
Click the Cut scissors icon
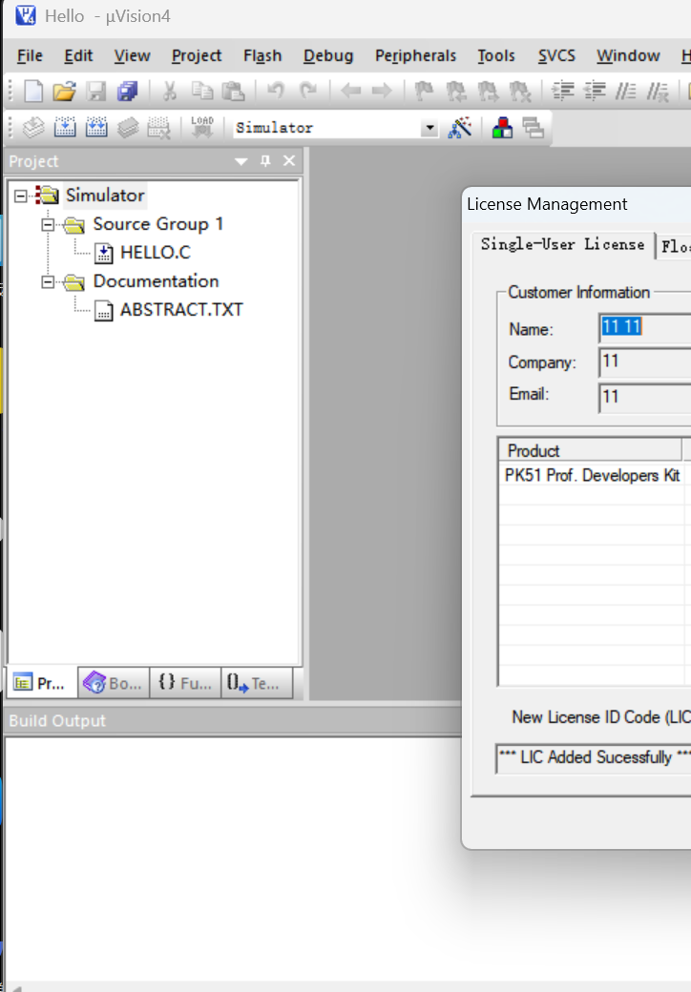(170, 92)
